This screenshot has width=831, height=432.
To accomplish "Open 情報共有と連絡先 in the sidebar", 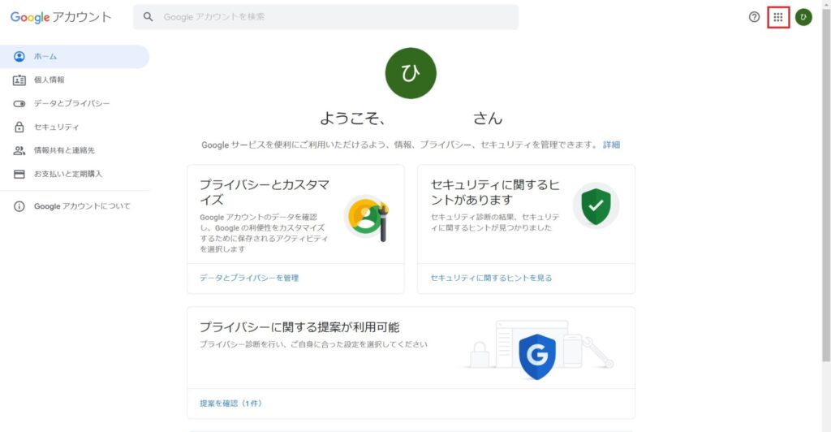I will (64, 150).
